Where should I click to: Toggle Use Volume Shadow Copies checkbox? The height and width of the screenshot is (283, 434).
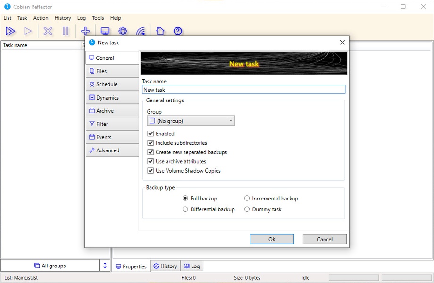pyautogui.click(x=151, y=171)
